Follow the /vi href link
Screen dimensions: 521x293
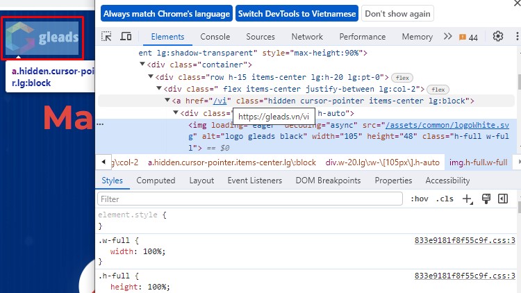[220, 101]
